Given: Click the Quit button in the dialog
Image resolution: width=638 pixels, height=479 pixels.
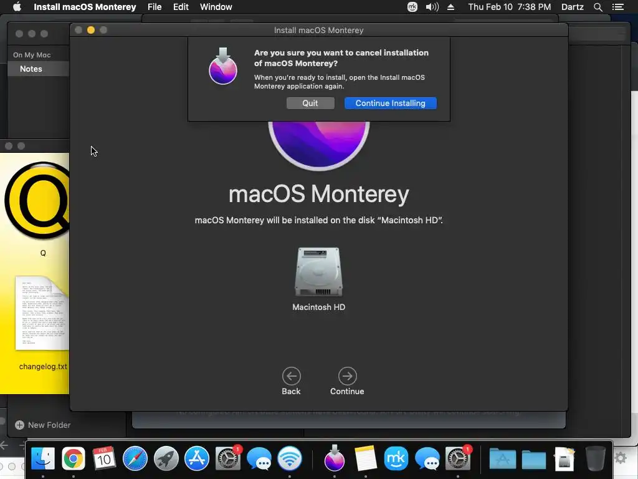Looking at the screenshot, I should (x=310, y=103).
